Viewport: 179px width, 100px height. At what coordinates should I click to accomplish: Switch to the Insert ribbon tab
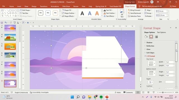pyautogui.click(x=19, y=6)
